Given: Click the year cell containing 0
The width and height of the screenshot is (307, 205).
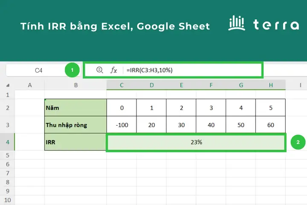Looking at the screenshot, I should [x=122, y=108].
